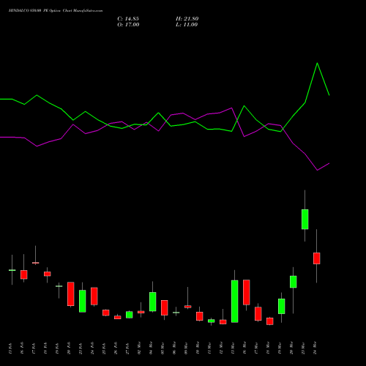Click the magenta indicator line's lowest trough

point(317,170)
